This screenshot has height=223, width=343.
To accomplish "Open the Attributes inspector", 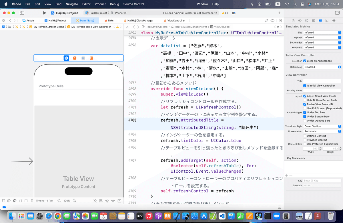I will (320, 21).
